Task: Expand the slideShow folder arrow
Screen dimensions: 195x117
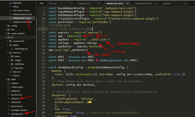Action: [x=9, y=64]
